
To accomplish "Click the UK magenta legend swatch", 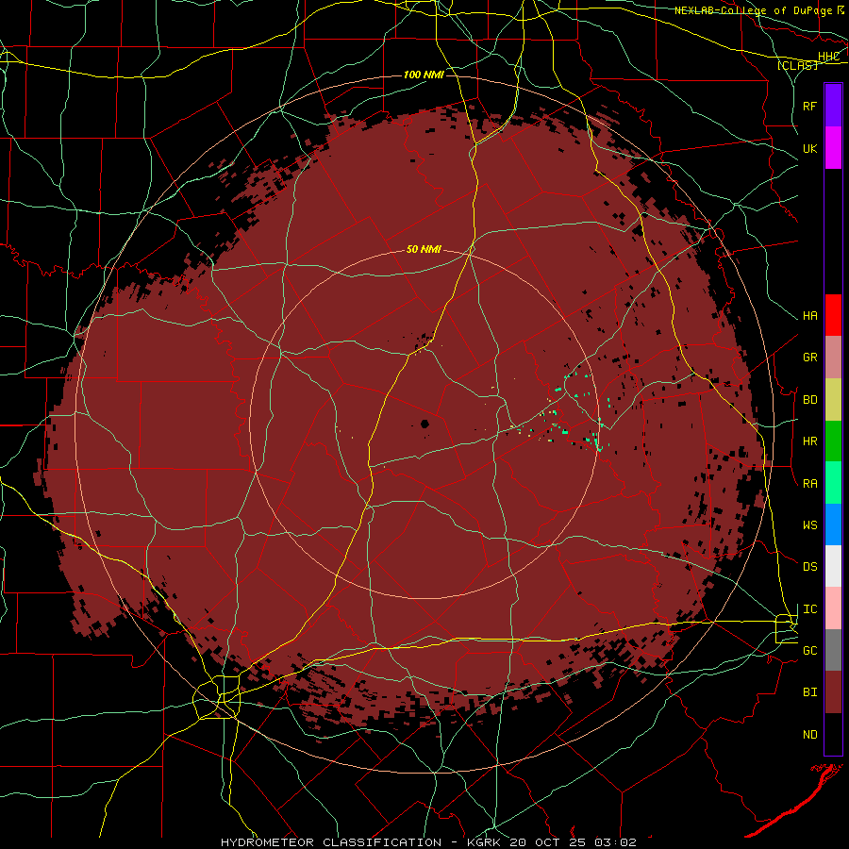I will click(x=833, y=148).
